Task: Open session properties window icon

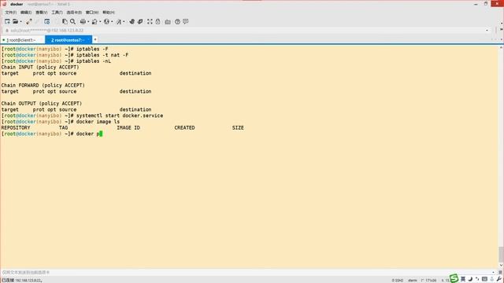Action: (x=47, y=21)
